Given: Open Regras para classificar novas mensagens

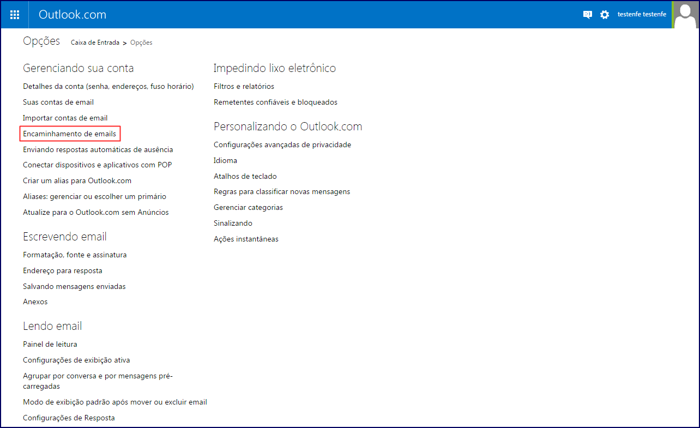Looking at the screenshot, I should [x=282, y=191].
